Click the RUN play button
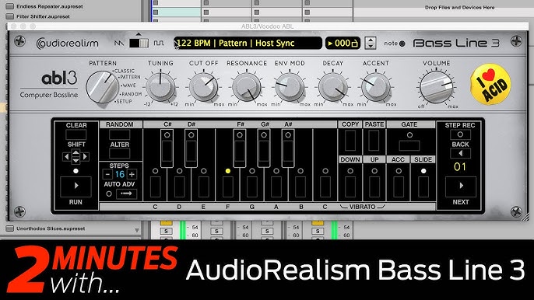This screenshot has height=300, width=534. [x=76, y=187]
